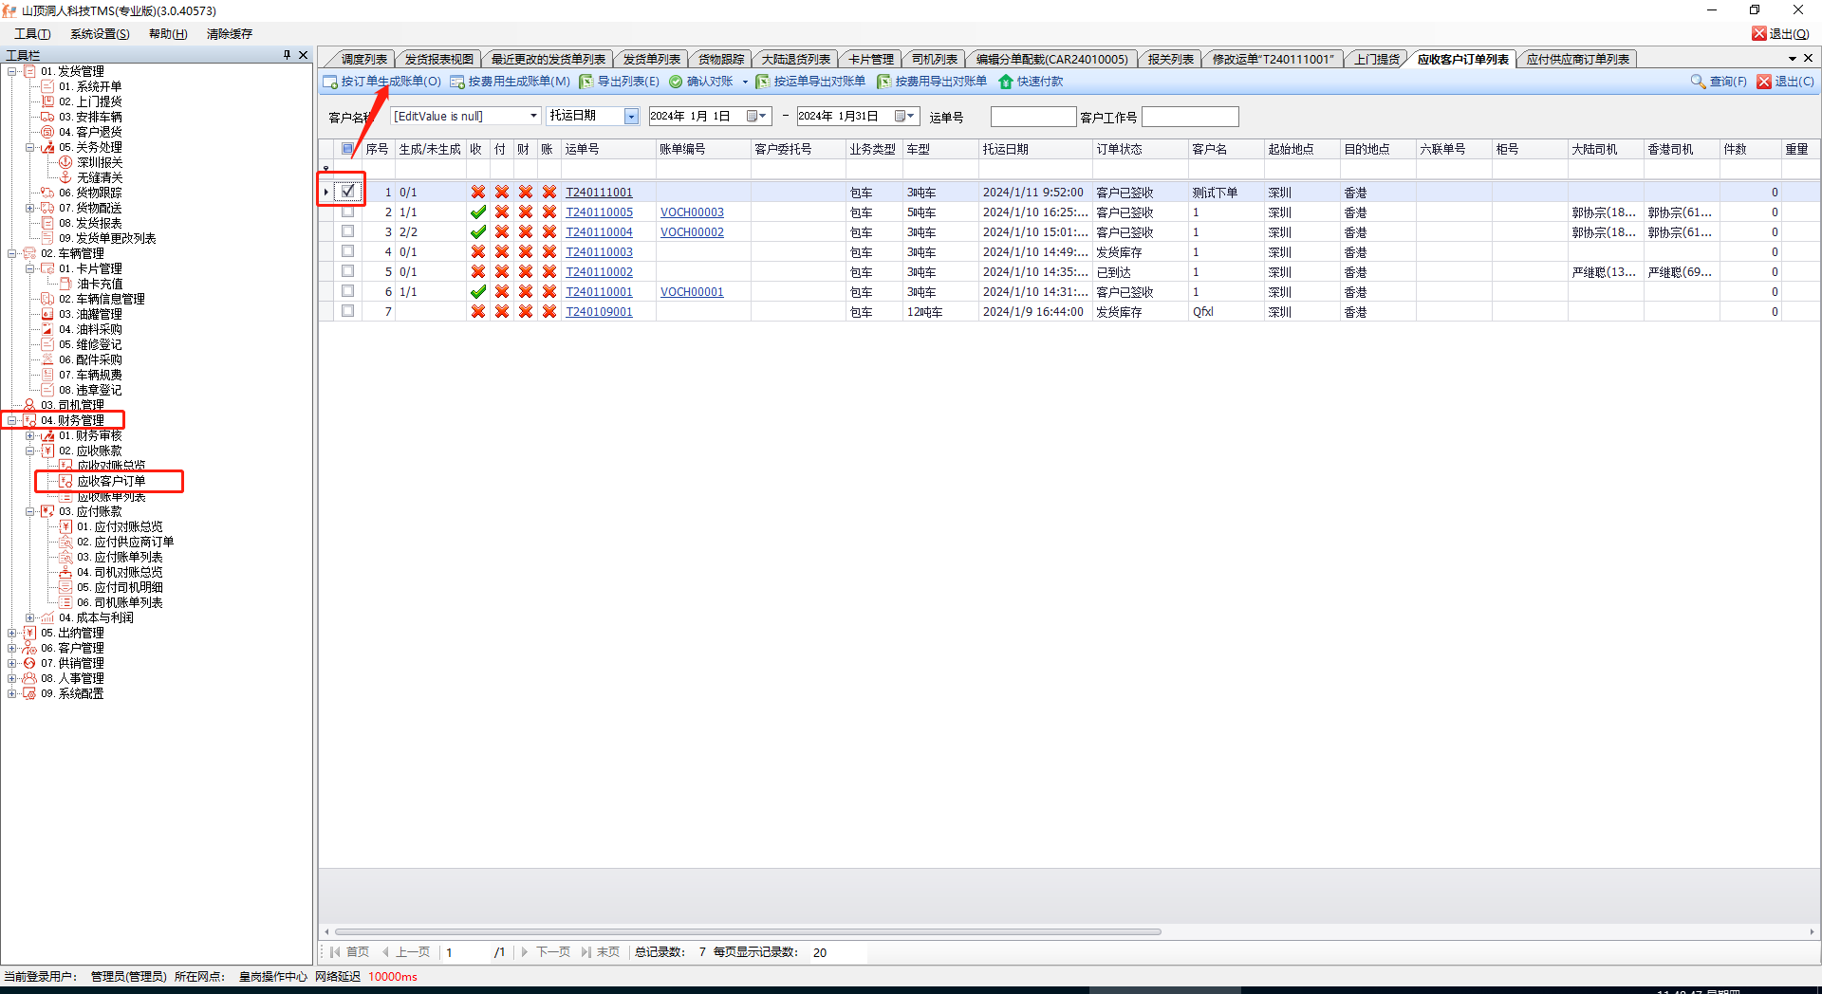The image size is (1822, 994).
Task: Pin the toolbar side panel
Action: point(287,55)
